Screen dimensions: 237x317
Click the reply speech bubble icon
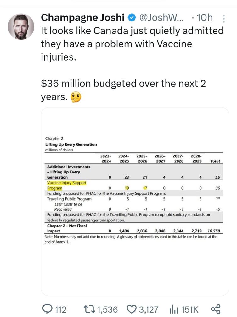(x=47, y=309)
